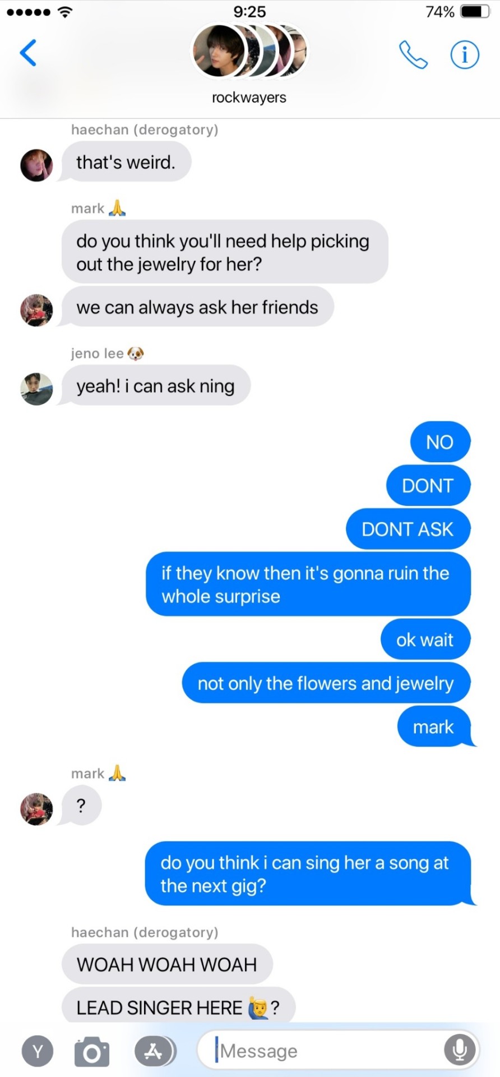The height and width of the screenshot is (1077, 500).
Task: Open the rockwayers group name
Action: point(249,98)
